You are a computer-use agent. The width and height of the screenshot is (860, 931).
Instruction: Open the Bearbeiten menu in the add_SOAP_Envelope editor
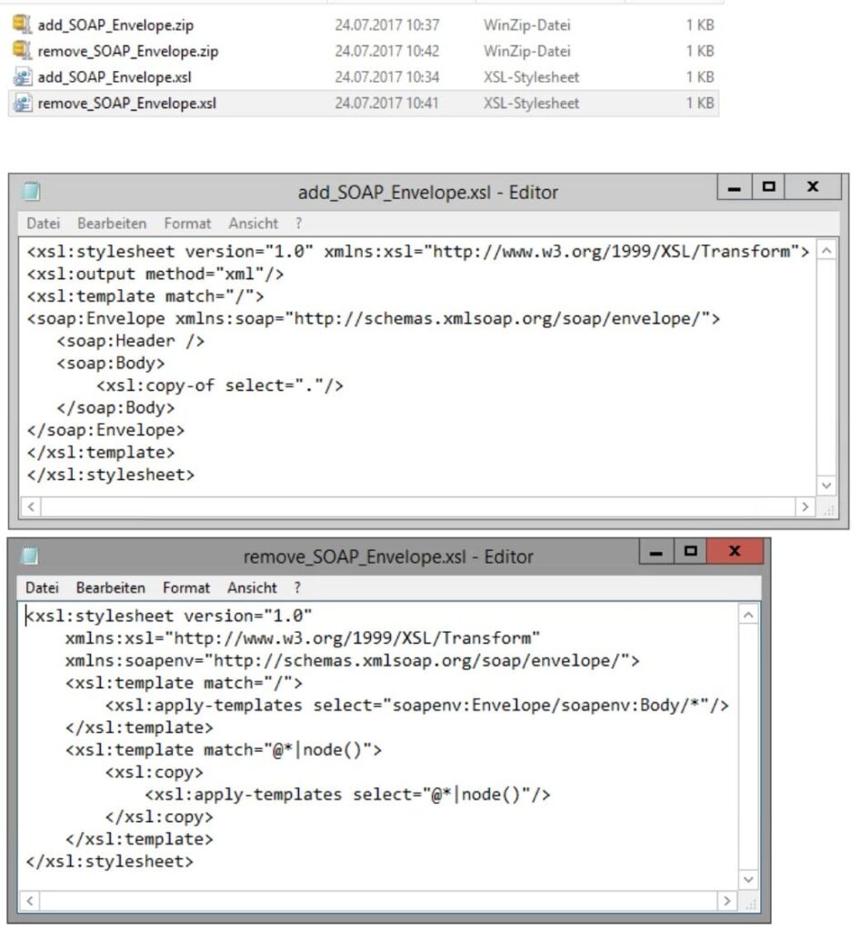pos(111,223)
